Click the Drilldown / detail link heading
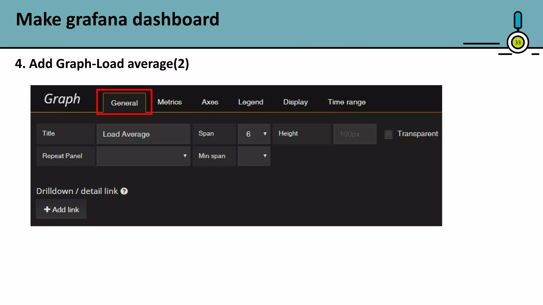The image size is (543, 305). 77,191
